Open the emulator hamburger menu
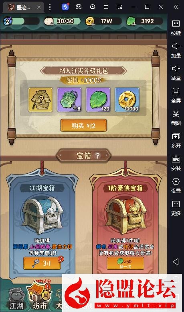 point(106,7)
